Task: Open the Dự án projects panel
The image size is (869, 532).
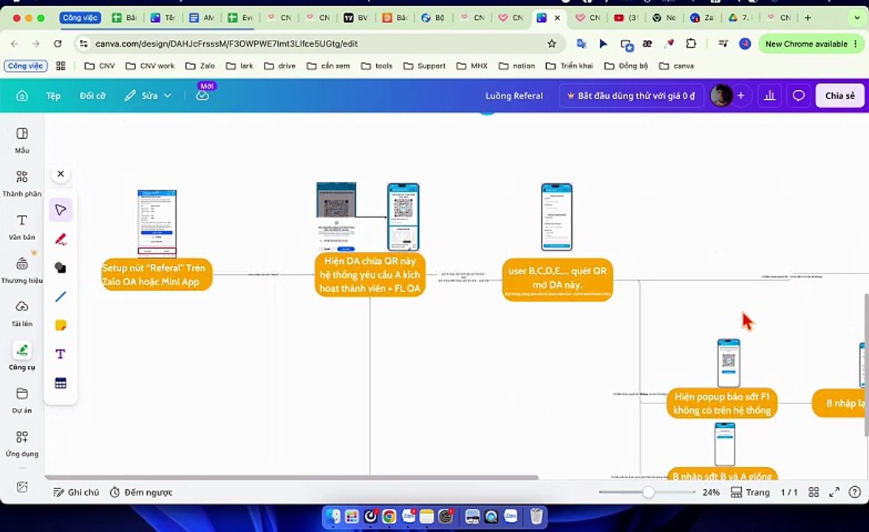Action: click(22, 400)
